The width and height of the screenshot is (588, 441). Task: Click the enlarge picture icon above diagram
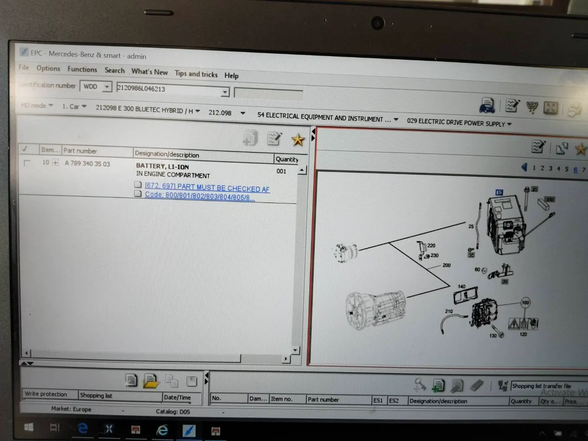[x=562, y=148]
